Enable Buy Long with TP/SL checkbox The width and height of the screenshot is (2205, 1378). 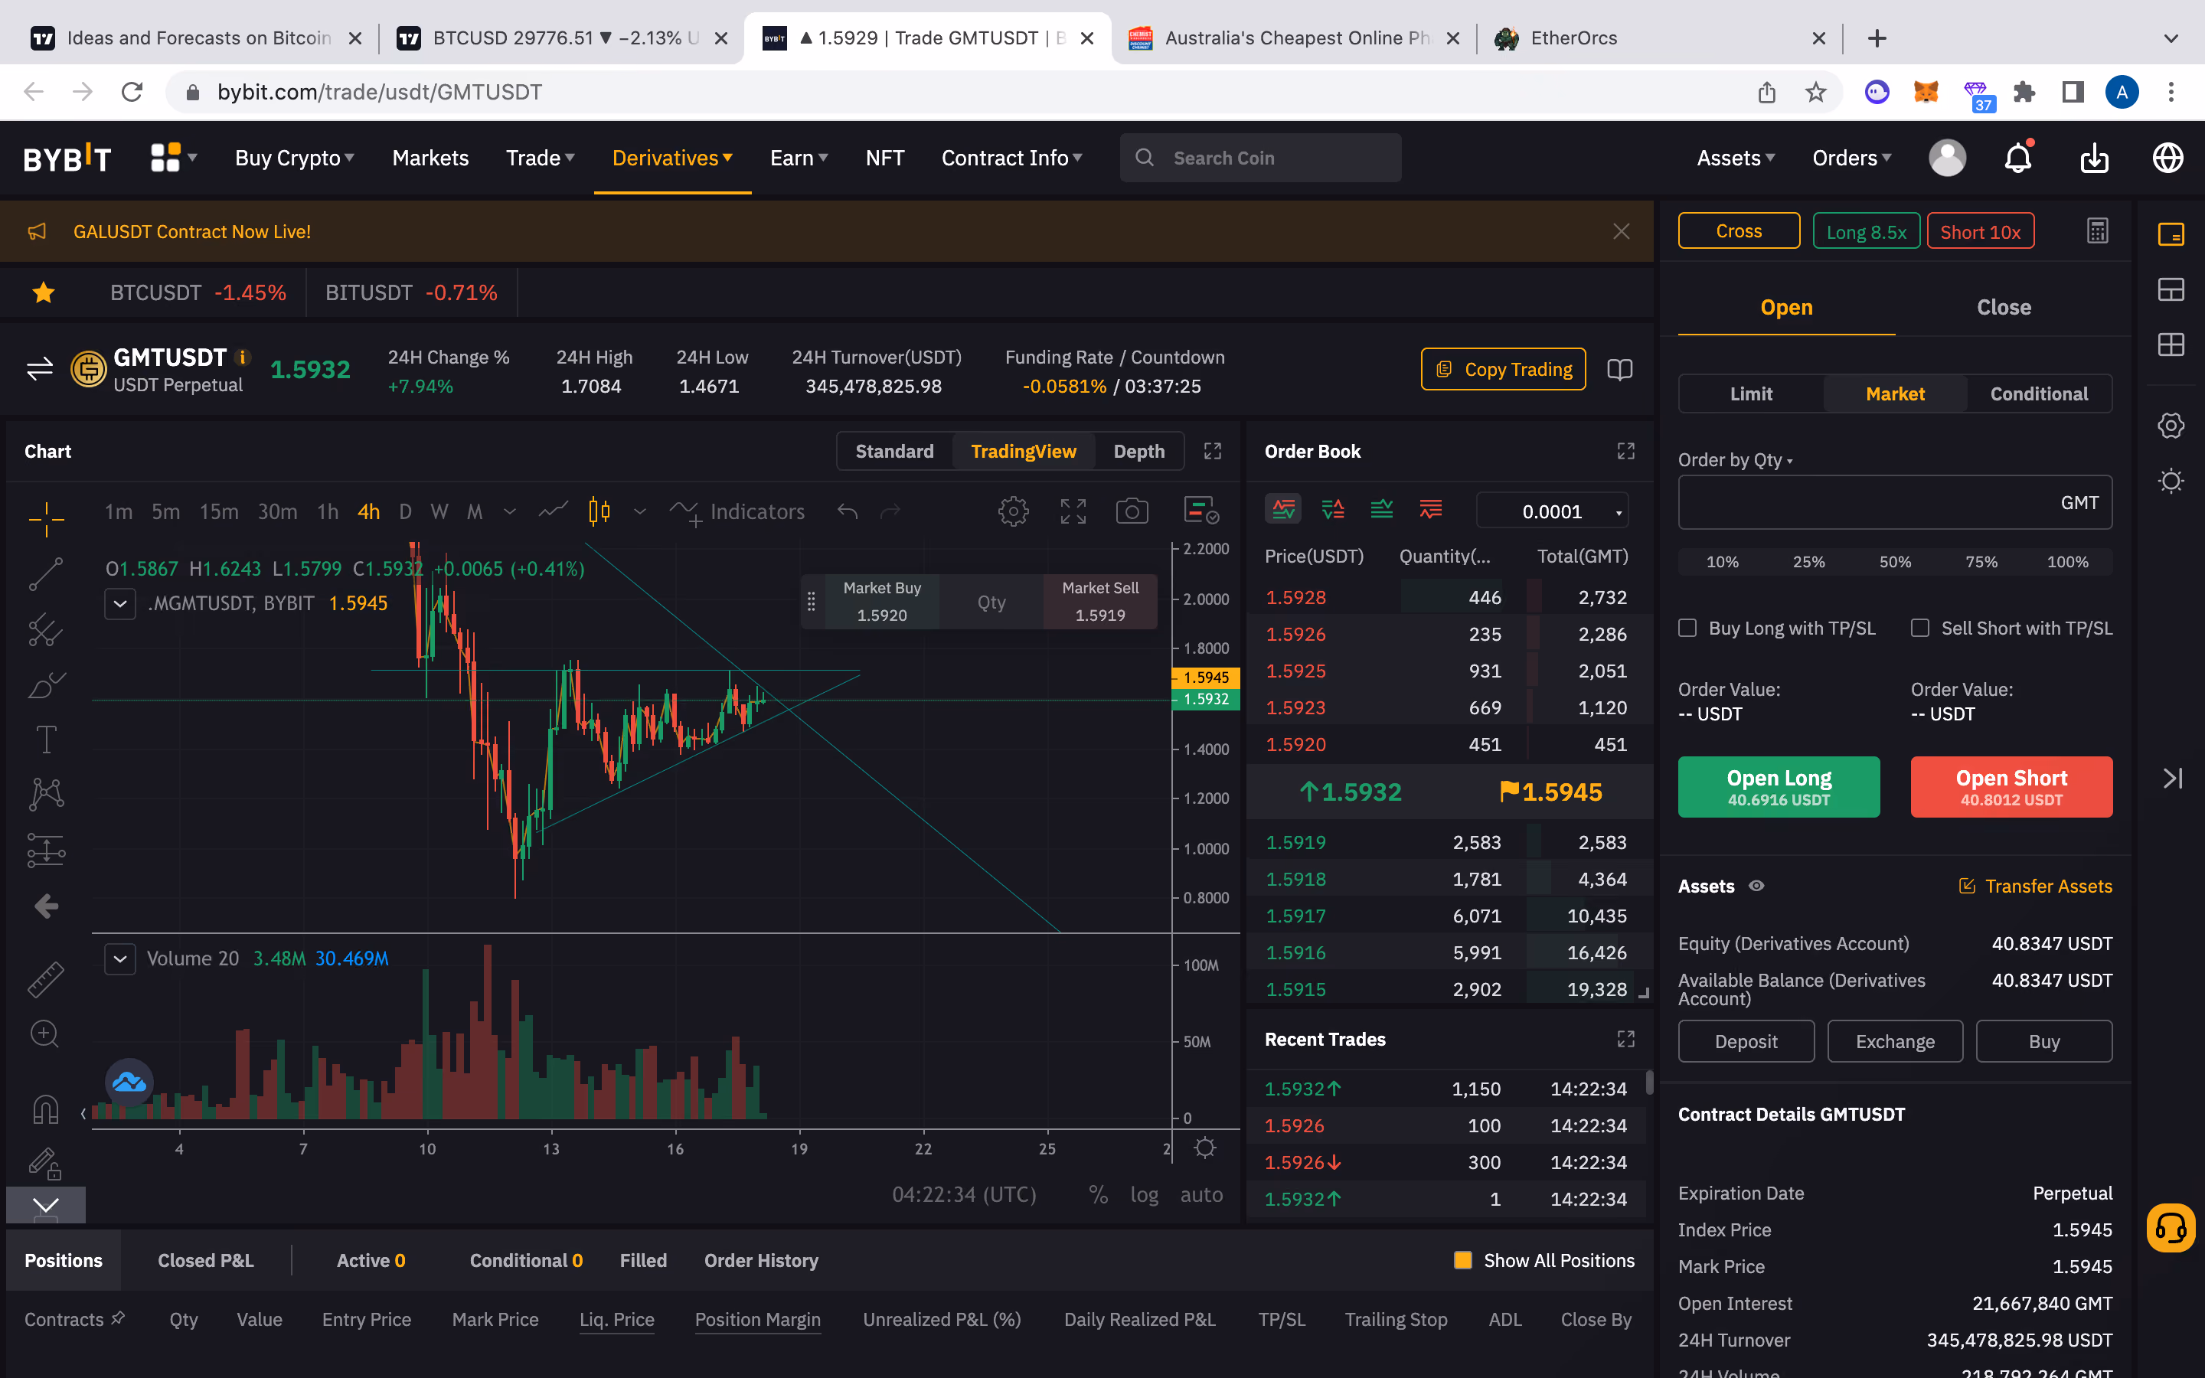[x=1687, y=628]
